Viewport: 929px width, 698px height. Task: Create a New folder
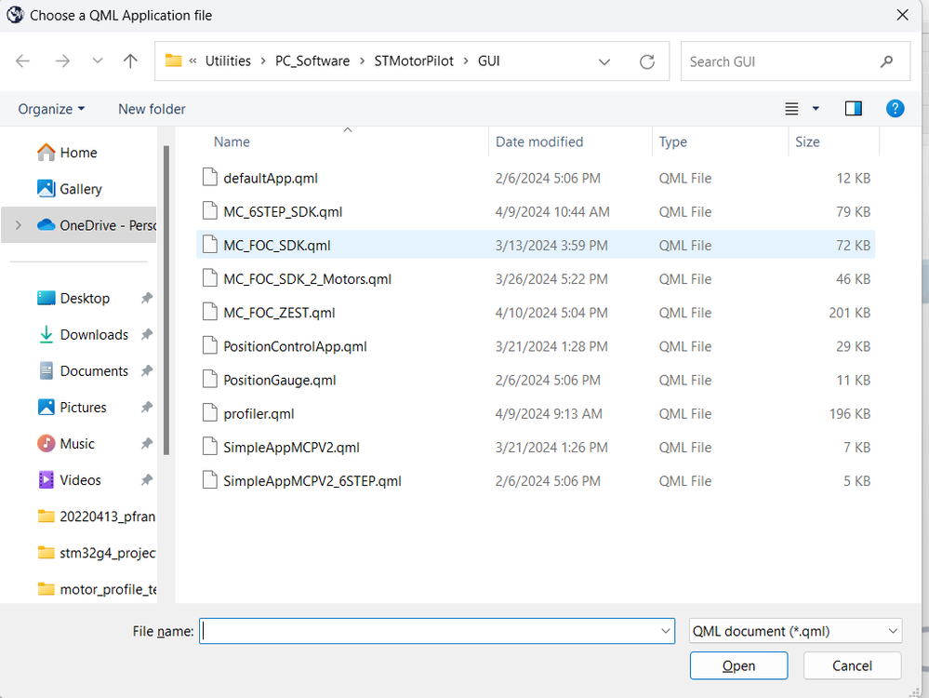152,109
